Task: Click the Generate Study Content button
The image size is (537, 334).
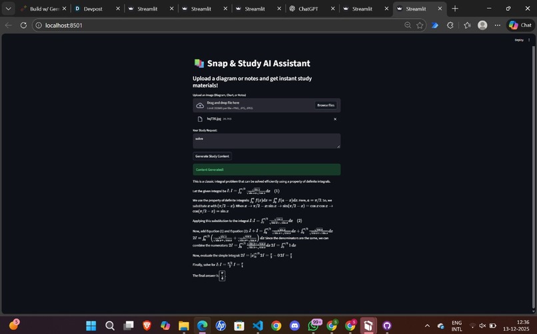Action: point(213,156)
